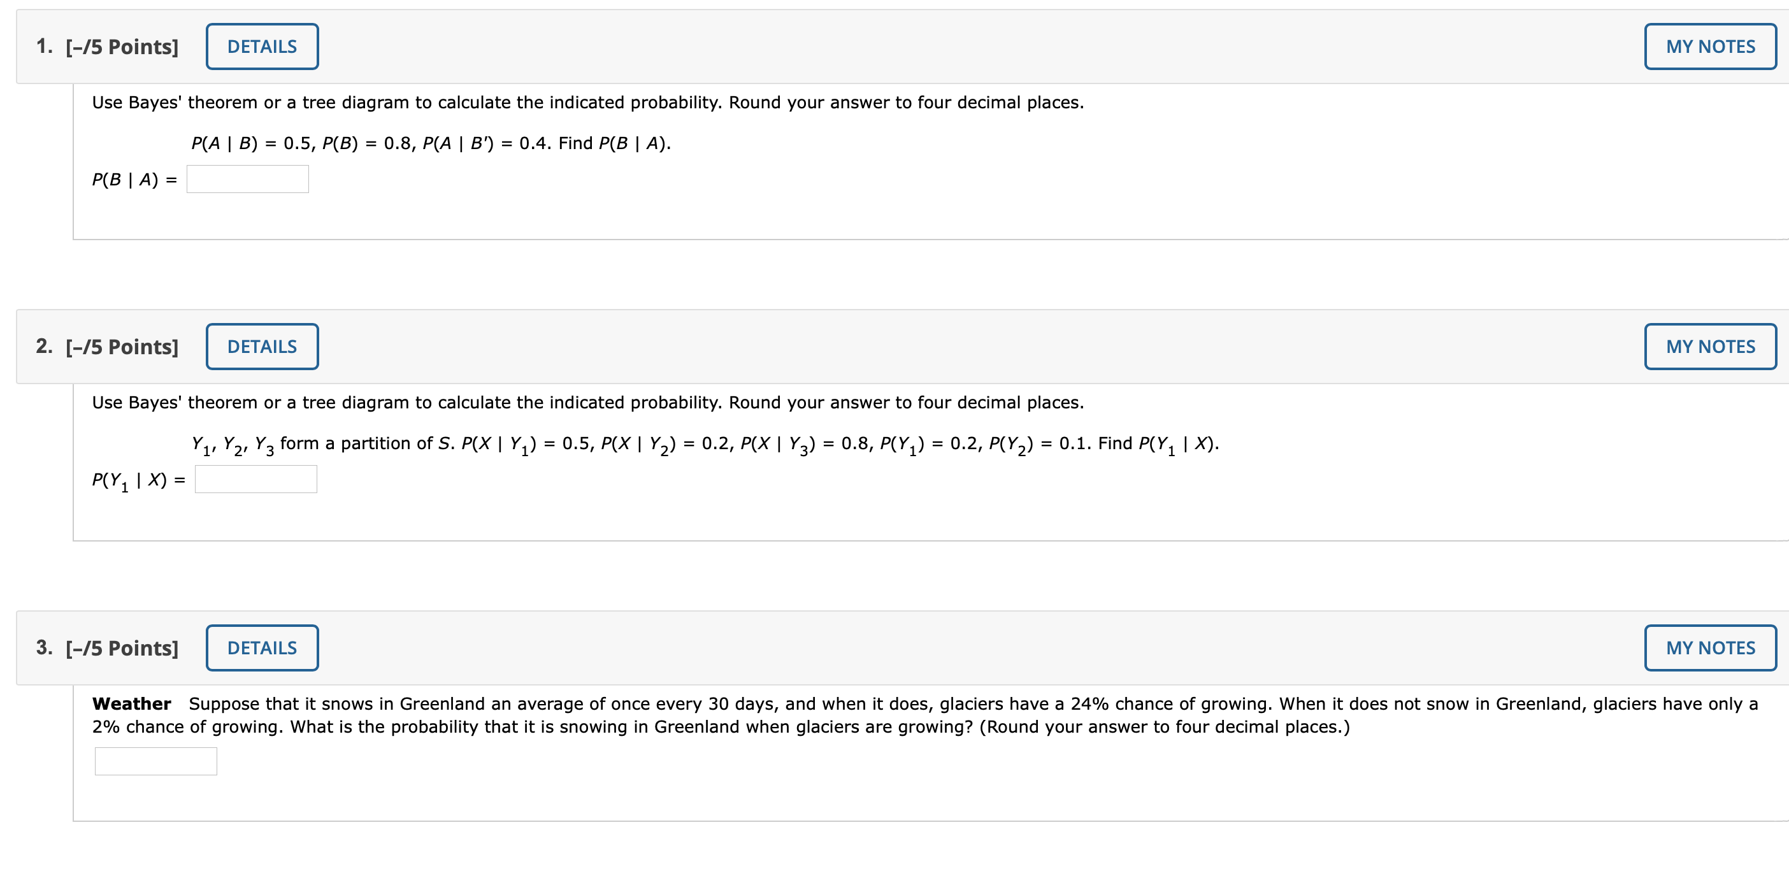Open DETAILS for question 3
This screenshot has width=1789, height=869.
261,647
